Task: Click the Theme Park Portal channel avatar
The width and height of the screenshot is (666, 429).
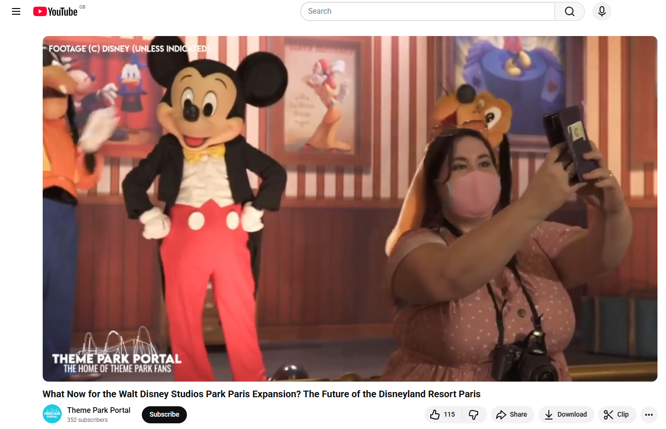Action: coord(52,414)
